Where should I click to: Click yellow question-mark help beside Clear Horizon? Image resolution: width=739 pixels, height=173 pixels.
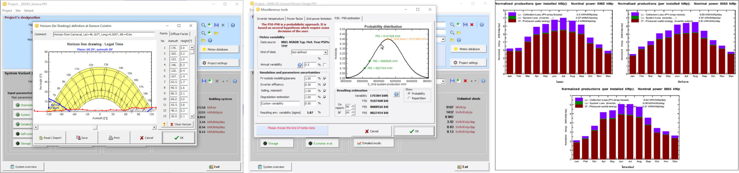tap(164, 124)
